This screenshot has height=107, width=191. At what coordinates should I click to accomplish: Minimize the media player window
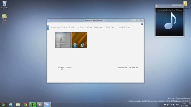pos(173,6)
